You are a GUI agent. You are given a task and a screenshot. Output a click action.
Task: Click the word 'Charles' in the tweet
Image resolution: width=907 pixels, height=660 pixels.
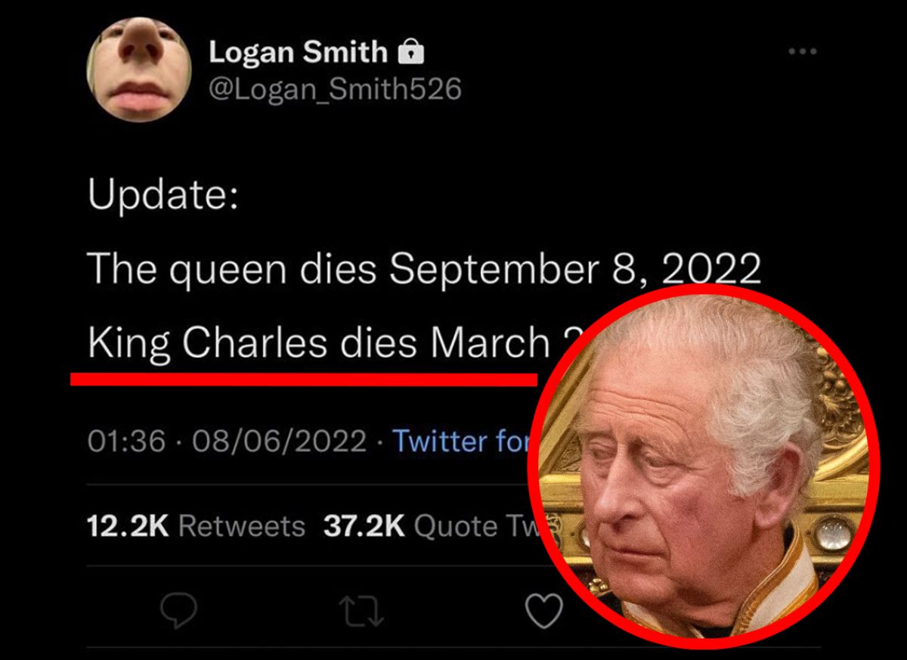pos(255,344)
